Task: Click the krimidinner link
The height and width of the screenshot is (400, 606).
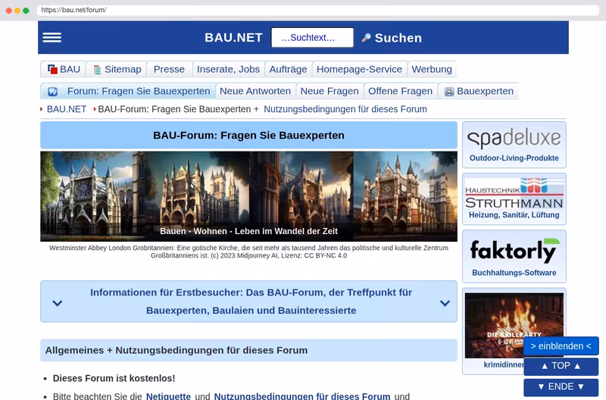Action: [504, 365]
